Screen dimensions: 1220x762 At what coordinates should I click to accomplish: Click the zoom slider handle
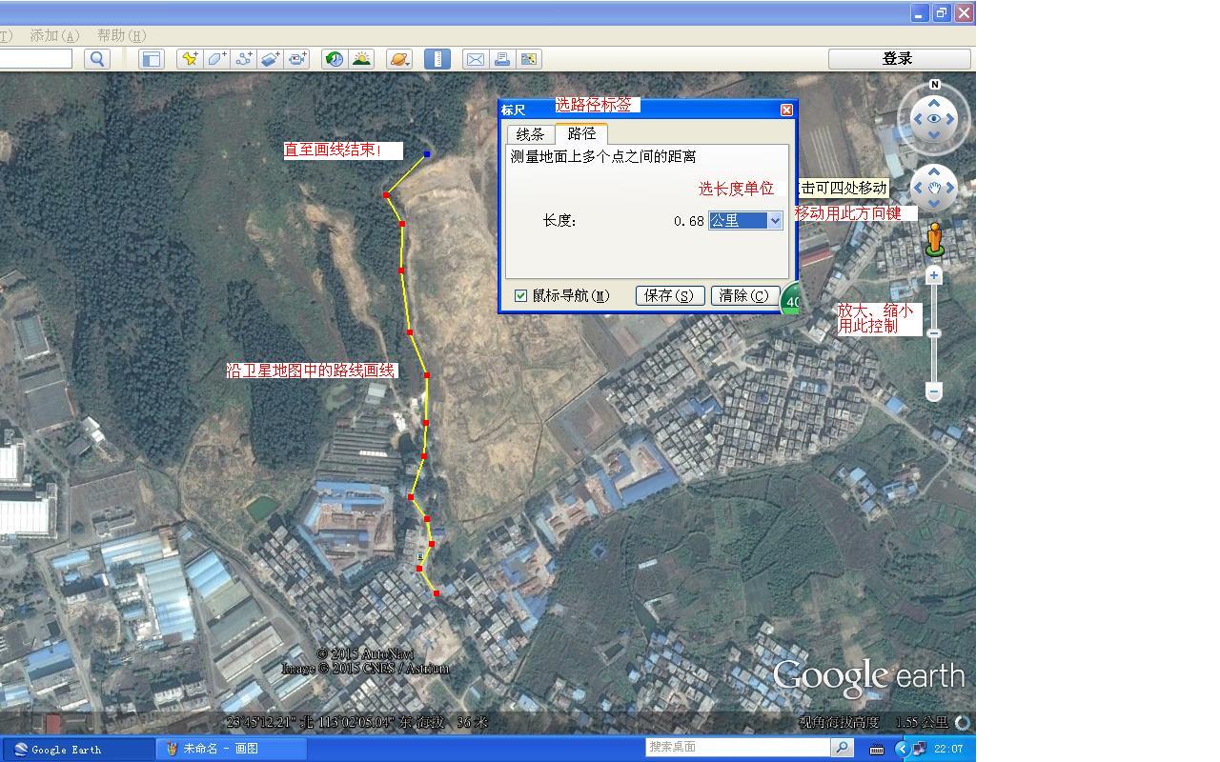coord(934,332)
